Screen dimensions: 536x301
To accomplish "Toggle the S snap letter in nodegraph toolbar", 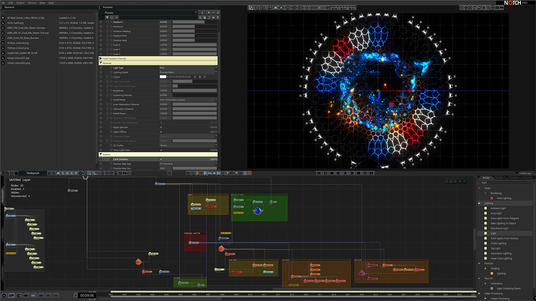I will (x=63, y=173).
